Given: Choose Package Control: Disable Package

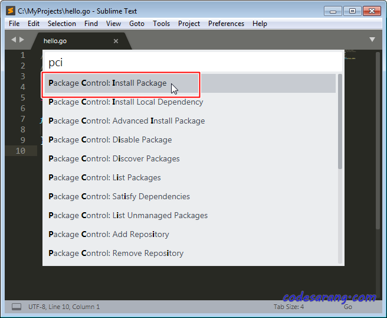Looking at the screenshot, I should click(x=190, y=139).
